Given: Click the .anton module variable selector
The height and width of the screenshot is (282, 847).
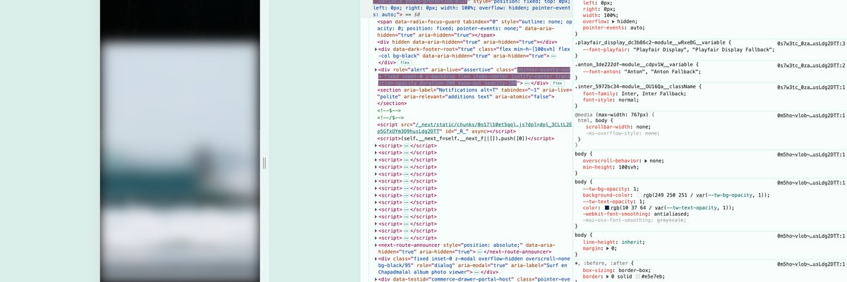Looking at the screenshot, I should tap(635, 65).
